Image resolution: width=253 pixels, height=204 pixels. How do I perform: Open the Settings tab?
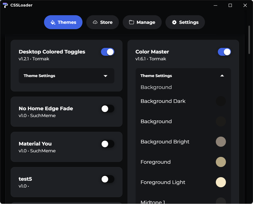coord(185,22)
